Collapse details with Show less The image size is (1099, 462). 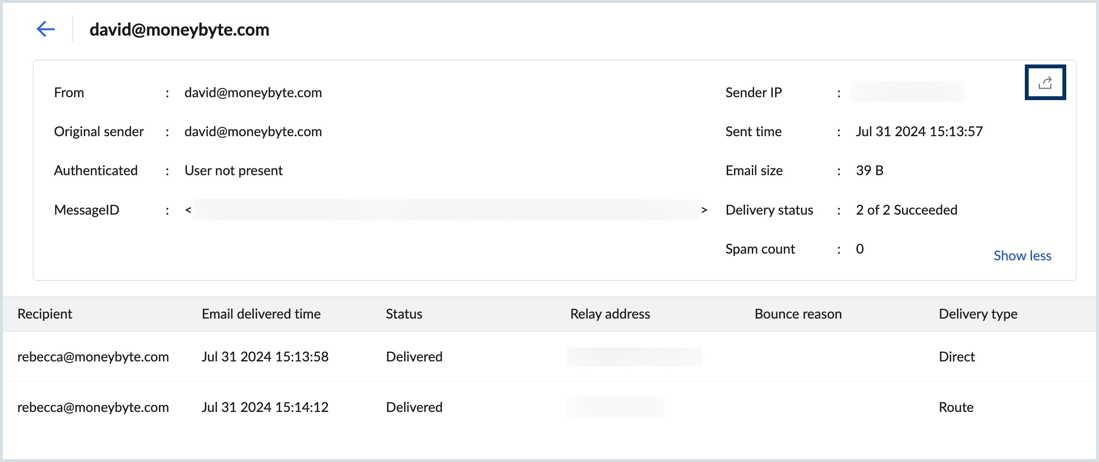point(1022,256)
